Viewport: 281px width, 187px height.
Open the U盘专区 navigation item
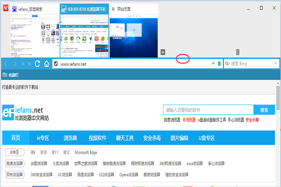[207, 138]
